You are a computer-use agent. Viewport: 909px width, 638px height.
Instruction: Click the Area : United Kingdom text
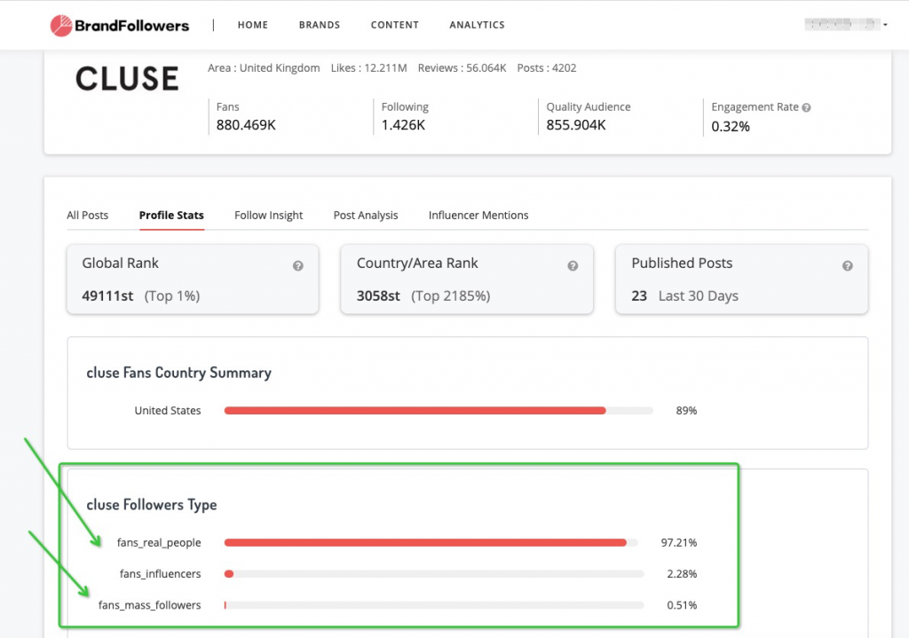coord(264,67)
